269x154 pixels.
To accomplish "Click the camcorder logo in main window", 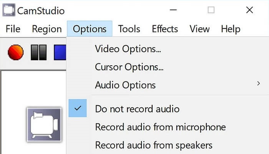I will pyautogui.click(x=44, y=125).
